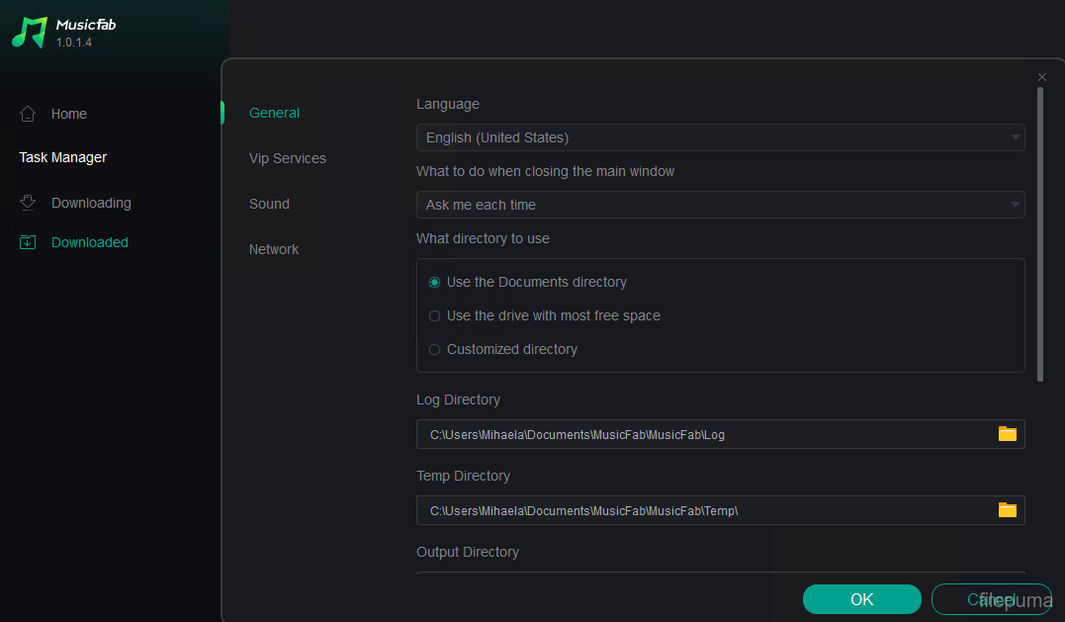Browse for Log Directory using folder icon
This screenshot has width=1065, height=622.
(x=1007, y=434)
